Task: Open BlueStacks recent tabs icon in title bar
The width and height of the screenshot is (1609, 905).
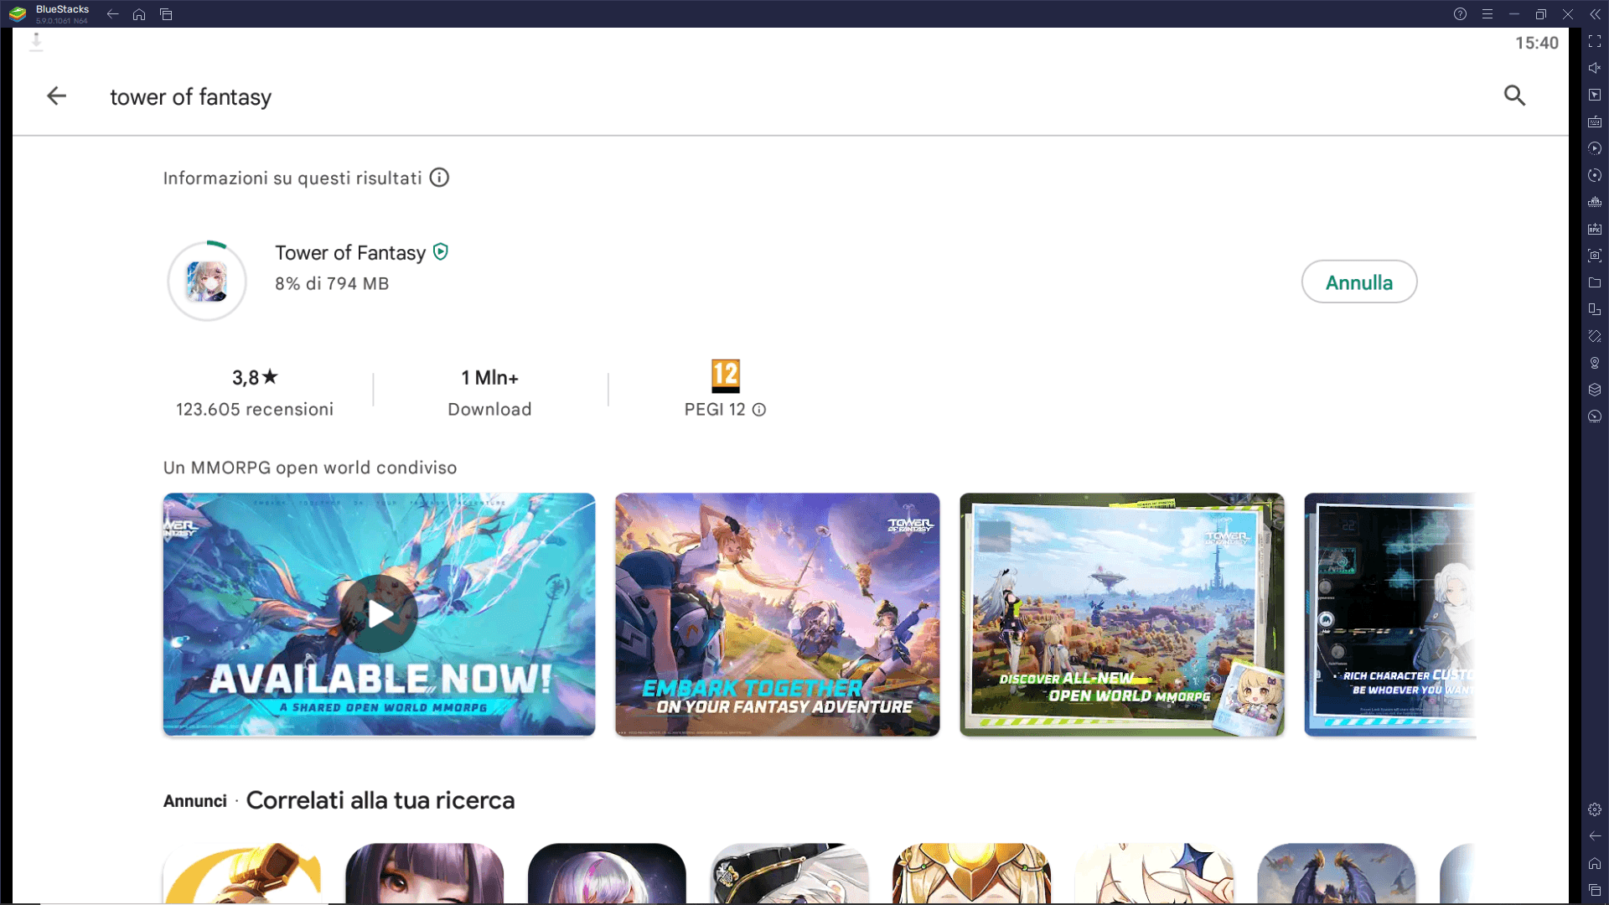Action: [x=166, y=14]
